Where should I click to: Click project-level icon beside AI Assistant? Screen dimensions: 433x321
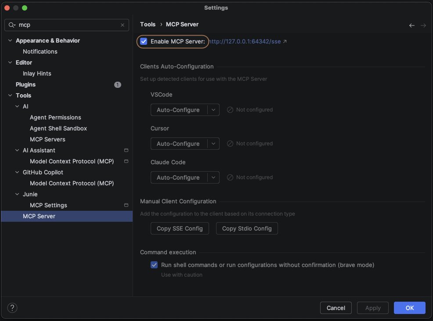click(x=126, y=150)
